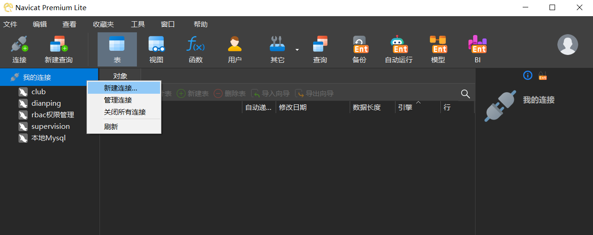Image resolution: width=593 pixels, height=235 pixels.
Task: Choose 新建连接... from the context menu
Action: 124,88
